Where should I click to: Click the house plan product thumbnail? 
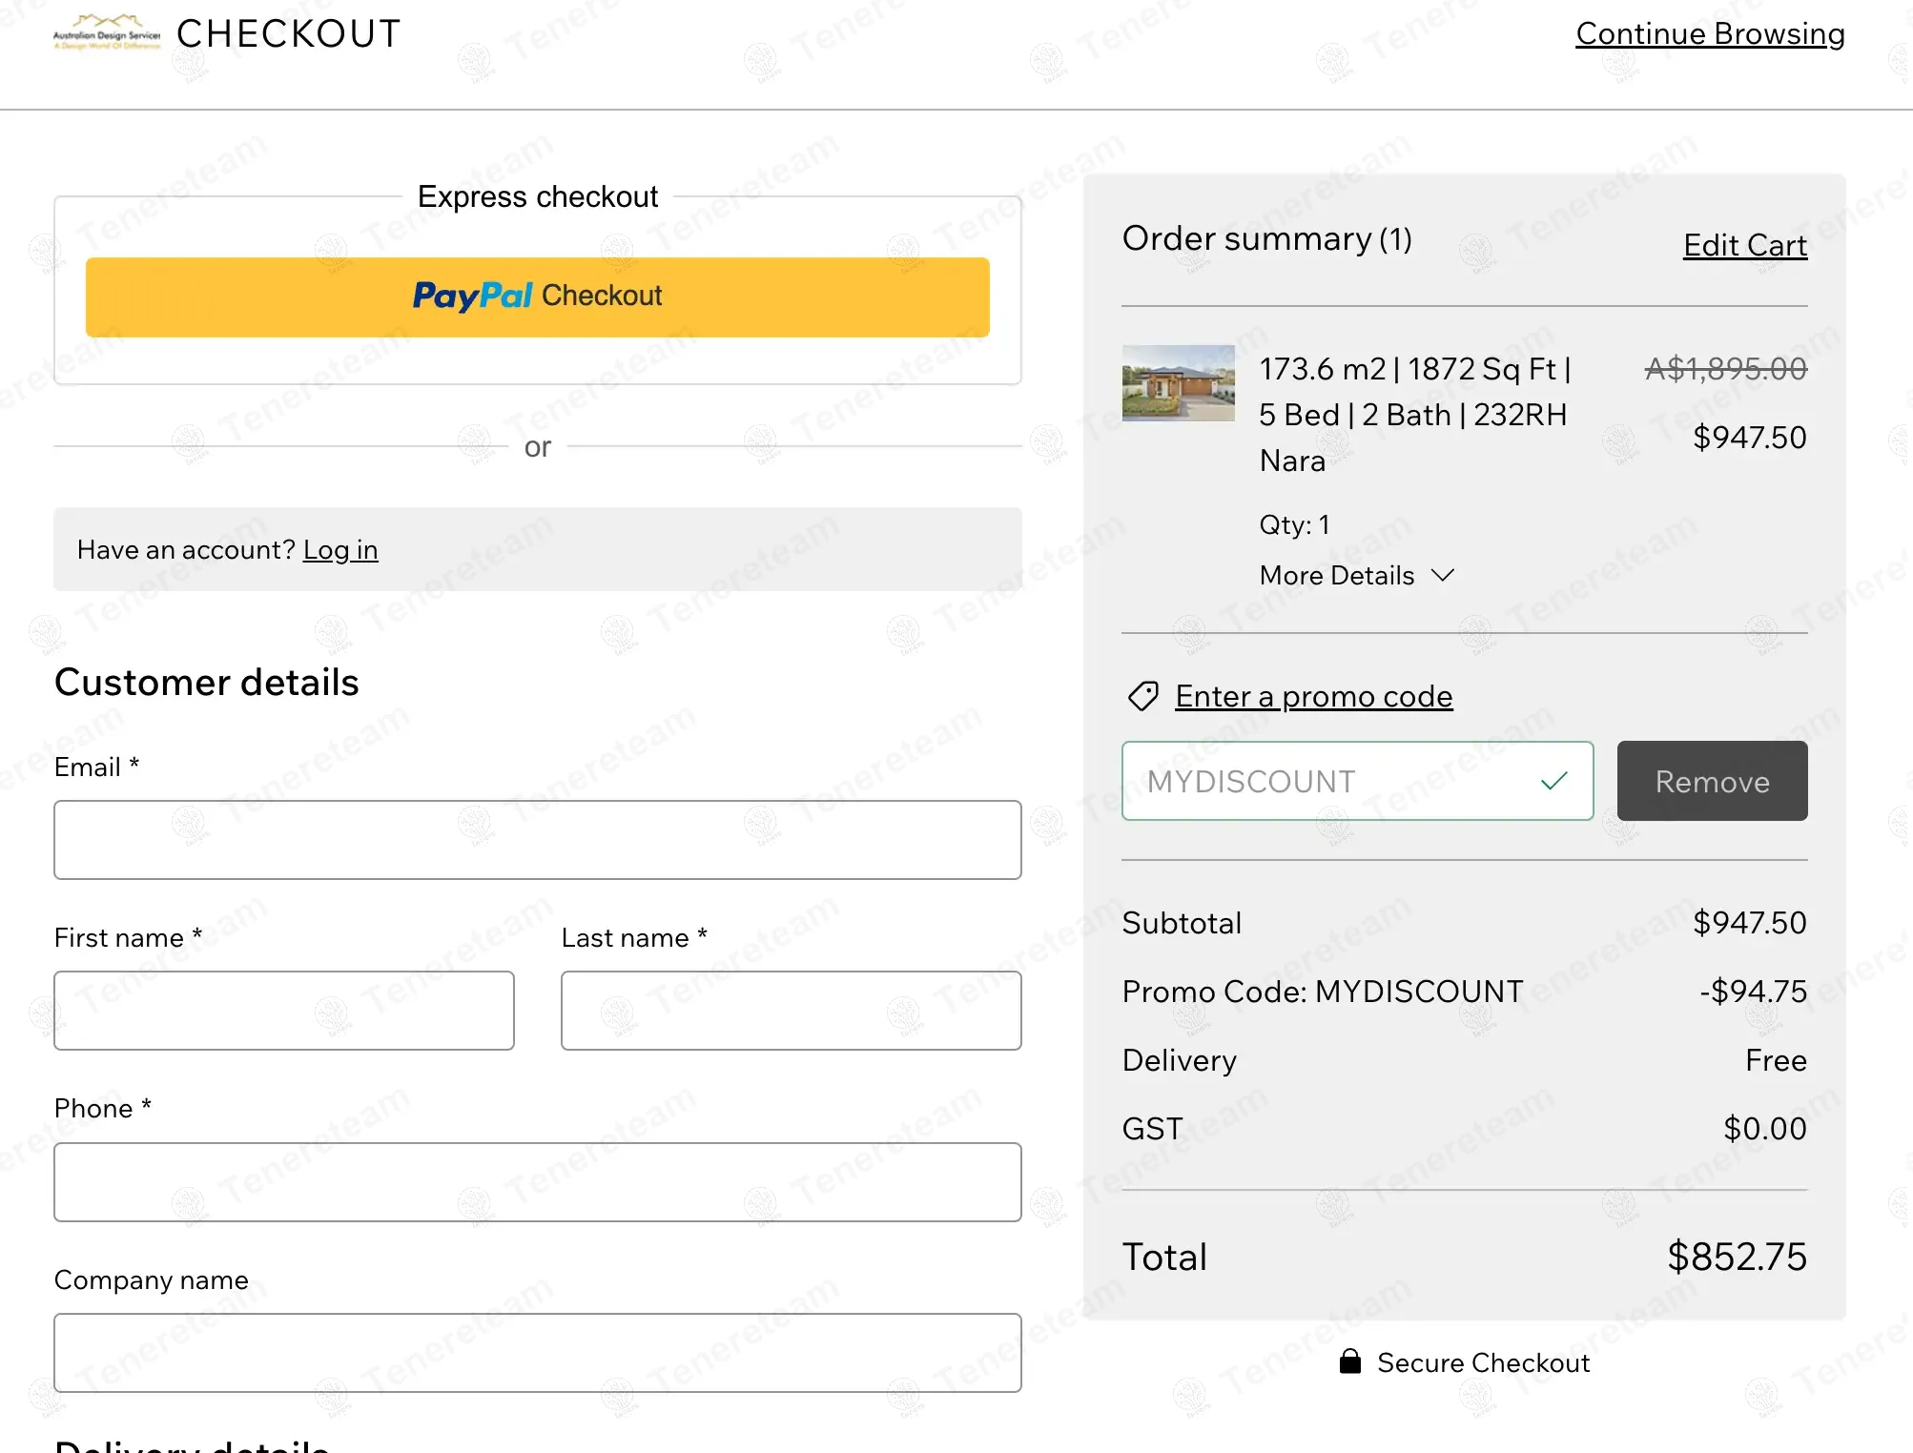[x=1178, y=383]
